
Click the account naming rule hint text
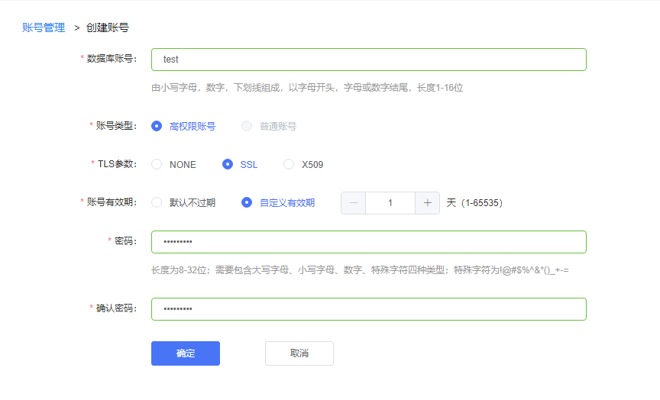[307, 88]
